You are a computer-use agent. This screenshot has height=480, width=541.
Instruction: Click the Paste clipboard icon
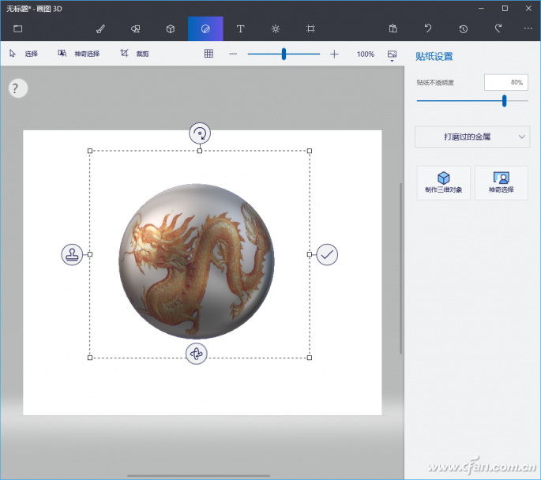tap(393, 28)
